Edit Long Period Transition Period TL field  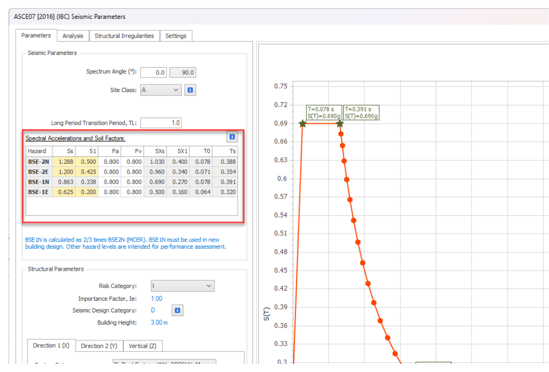tap(161, 123)
